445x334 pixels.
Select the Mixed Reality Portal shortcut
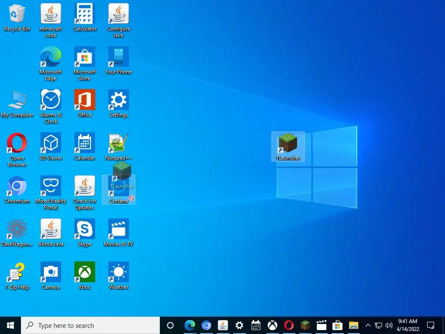click(x=50, y=193)
